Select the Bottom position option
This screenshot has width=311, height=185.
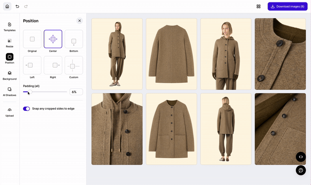pyautogui.click(x=74, y=39)
